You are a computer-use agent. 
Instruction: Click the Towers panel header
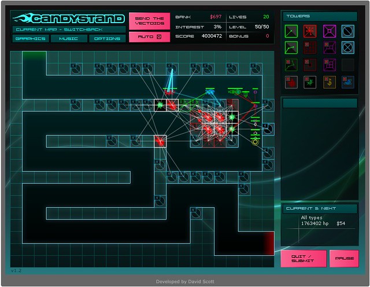320,16
